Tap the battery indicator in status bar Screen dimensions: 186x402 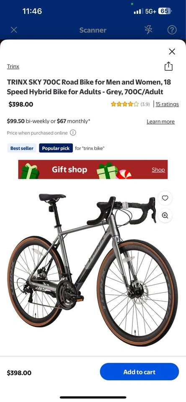pyautogui.click(x=165, y=11)
